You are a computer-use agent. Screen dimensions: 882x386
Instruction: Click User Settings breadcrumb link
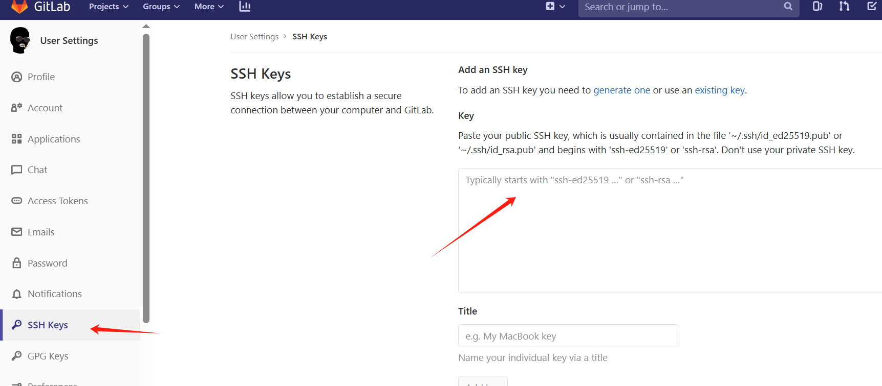pos(254,37)
